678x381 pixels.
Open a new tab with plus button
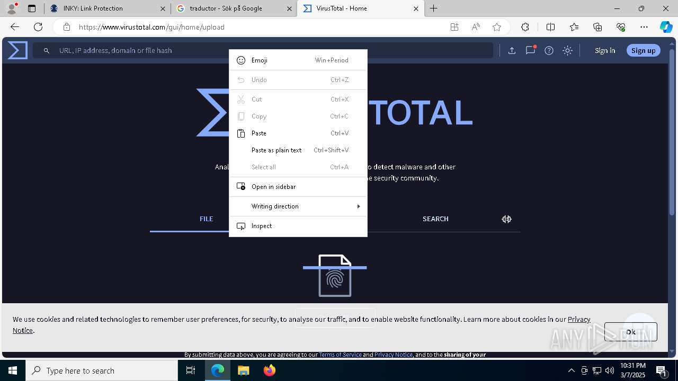(433, 8)
